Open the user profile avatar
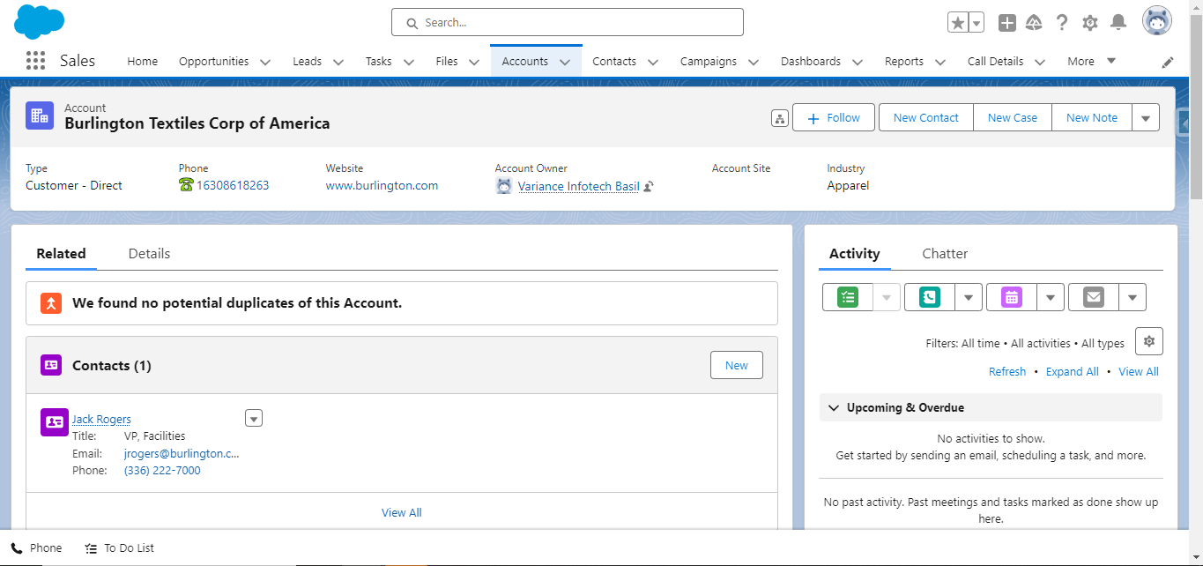The height and width of the screenshot is (566, 1203). (1157, 21)
